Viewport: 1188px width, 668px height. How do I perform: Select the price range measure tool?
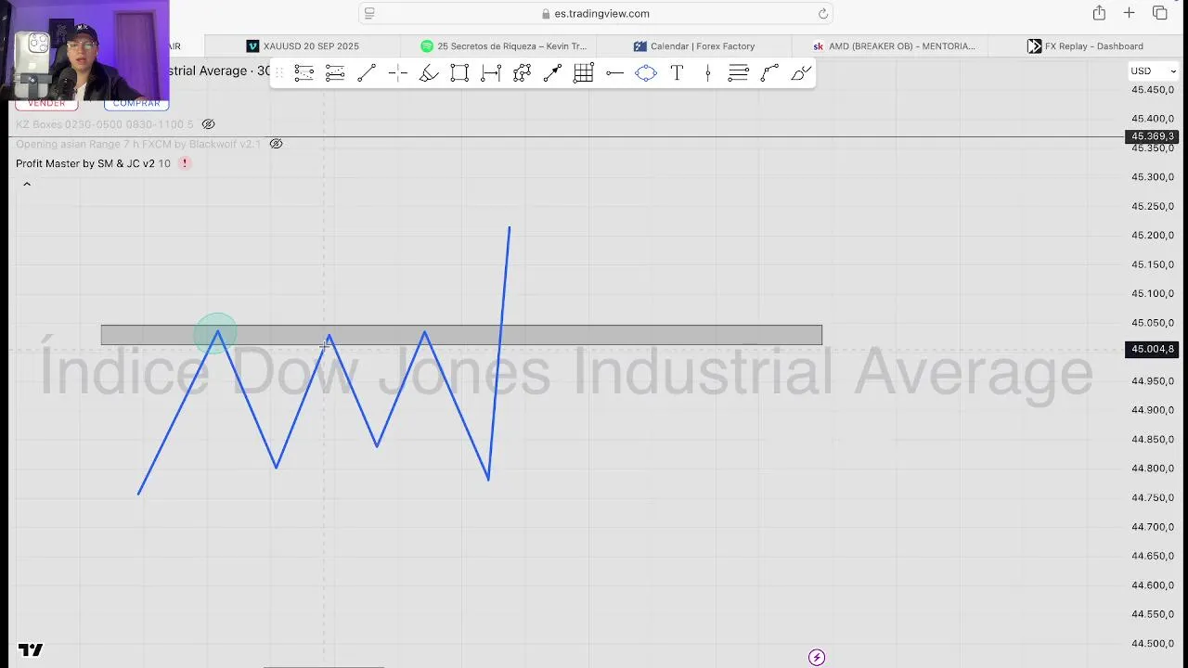[491, 72]
